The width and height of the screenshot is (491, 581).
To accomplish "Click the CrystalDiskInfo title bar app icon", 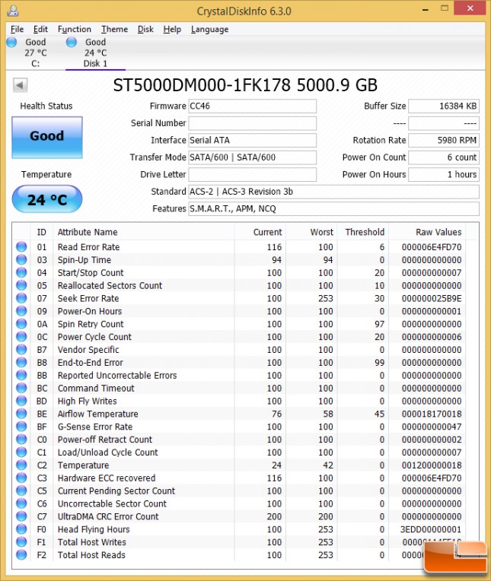I will 13,11.
